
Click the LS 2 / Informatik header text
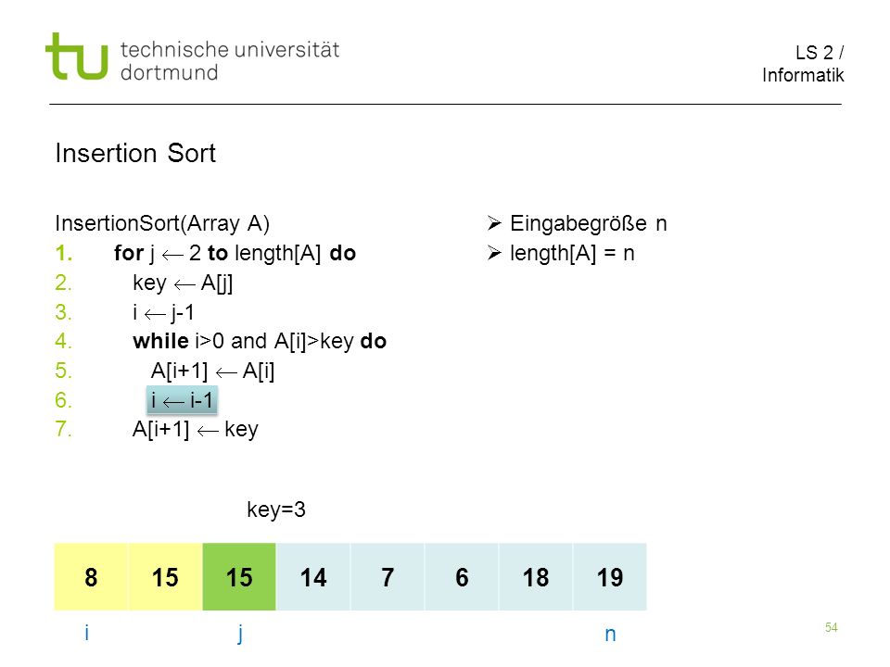(803, 64)
